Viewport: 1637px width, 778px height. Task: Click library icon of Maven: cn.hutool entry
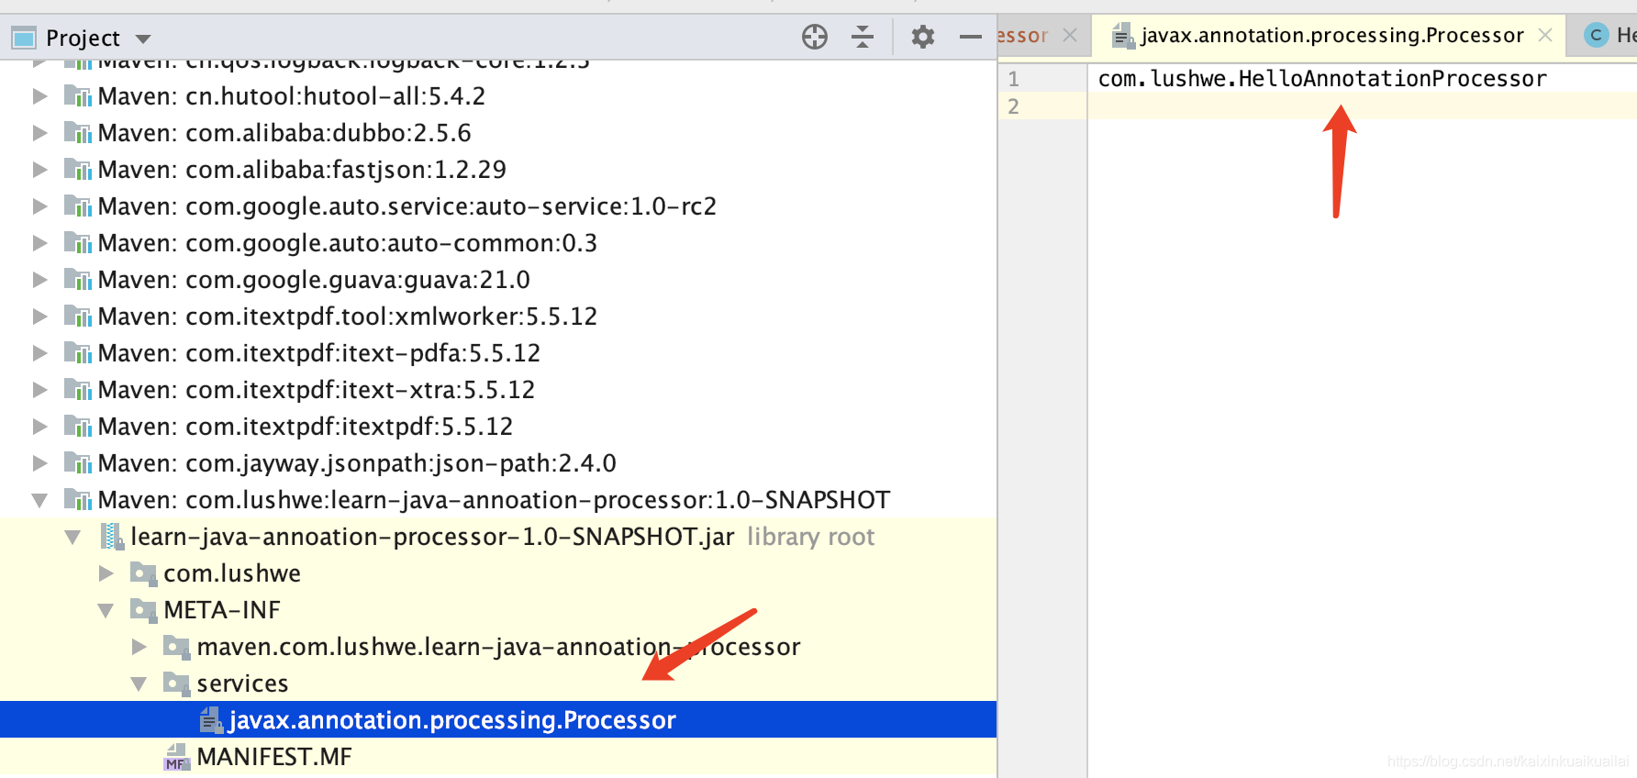point(78,96)
